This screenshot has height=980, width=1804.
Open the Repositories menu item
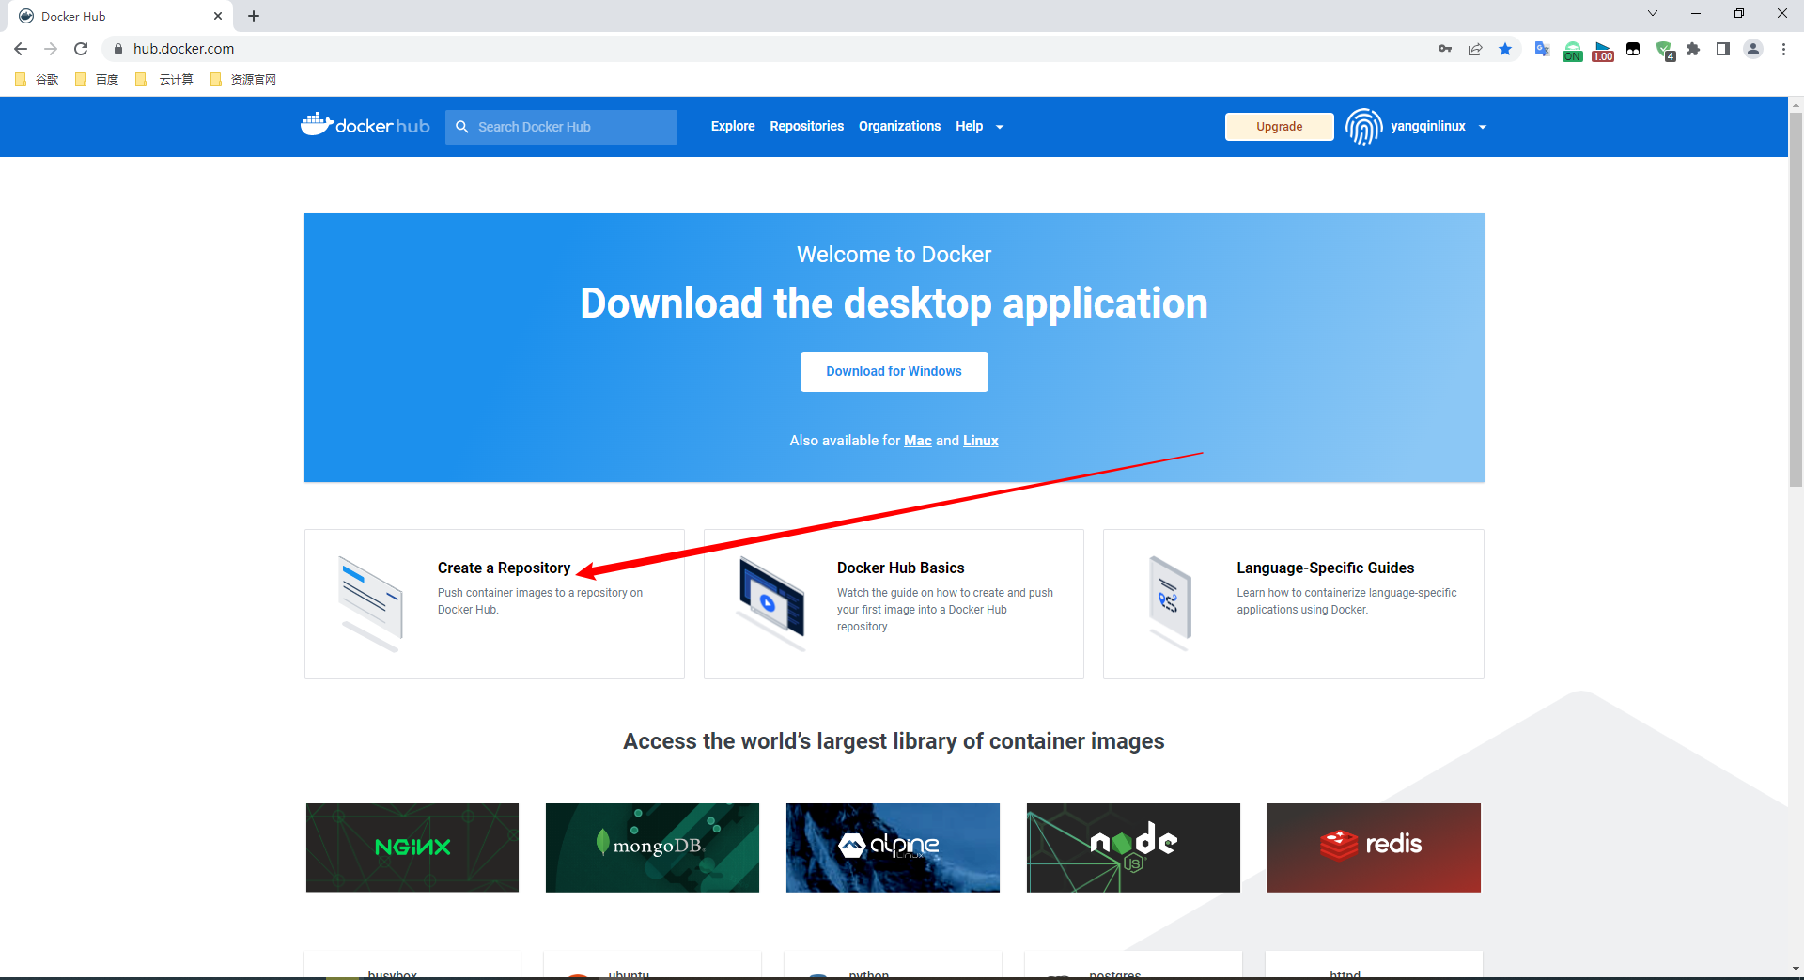[x=806, y=127]
